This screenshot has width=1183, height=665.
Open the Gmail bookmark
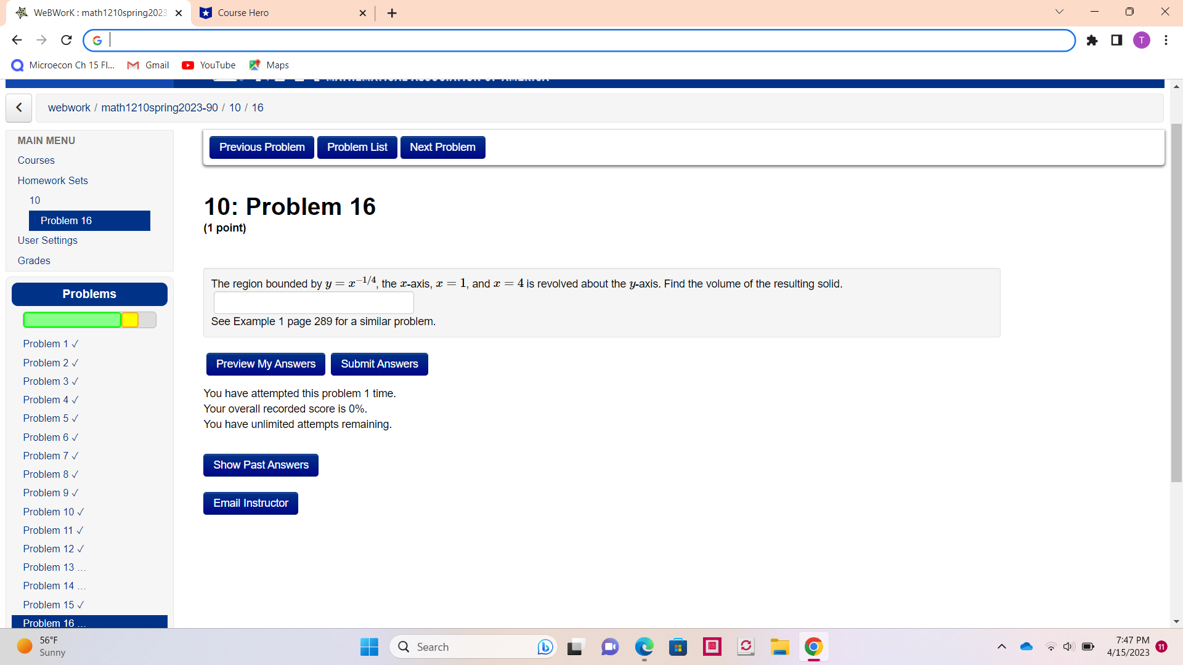[x=148, y=65]
